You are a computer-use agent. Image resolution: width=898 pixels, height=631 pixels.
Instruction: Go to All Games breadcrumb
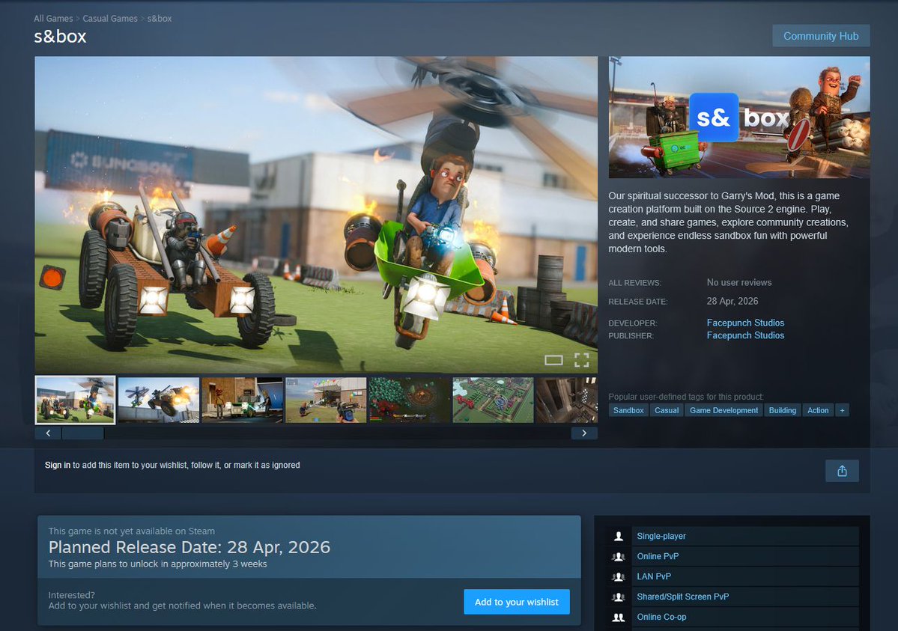click(53, 18)
